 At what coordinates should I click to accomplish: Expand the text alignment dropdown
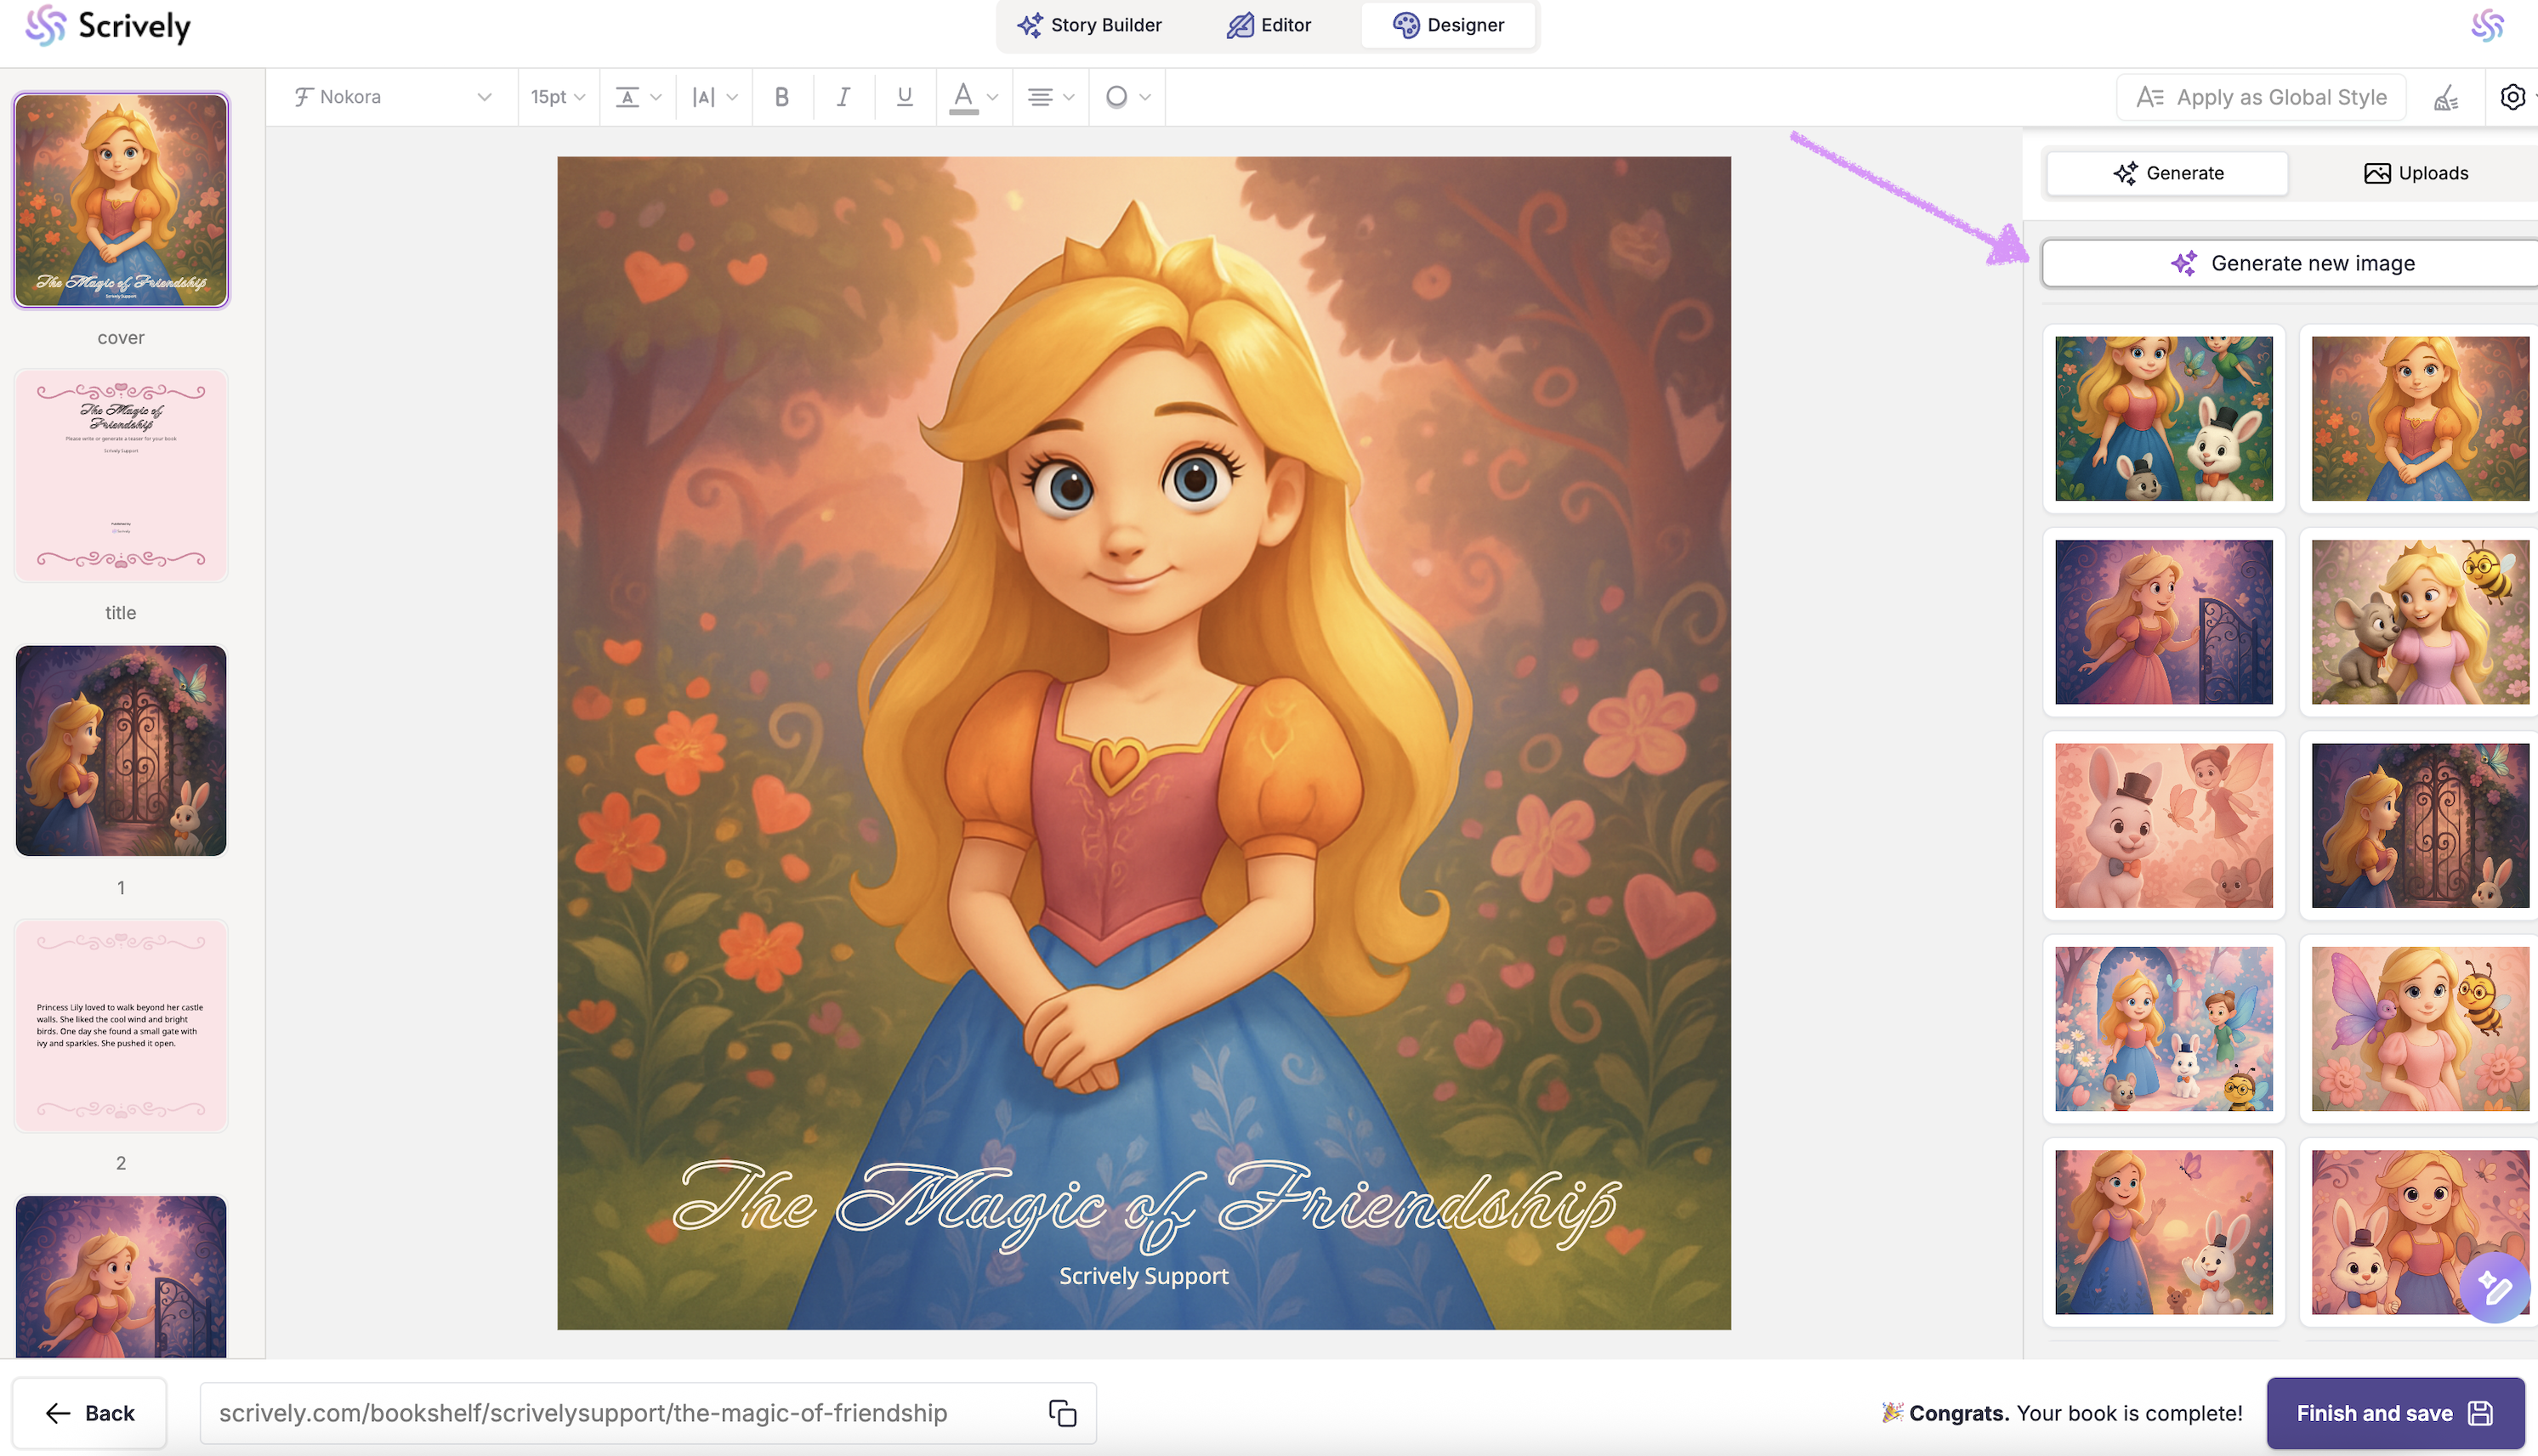click(1050, 97)
